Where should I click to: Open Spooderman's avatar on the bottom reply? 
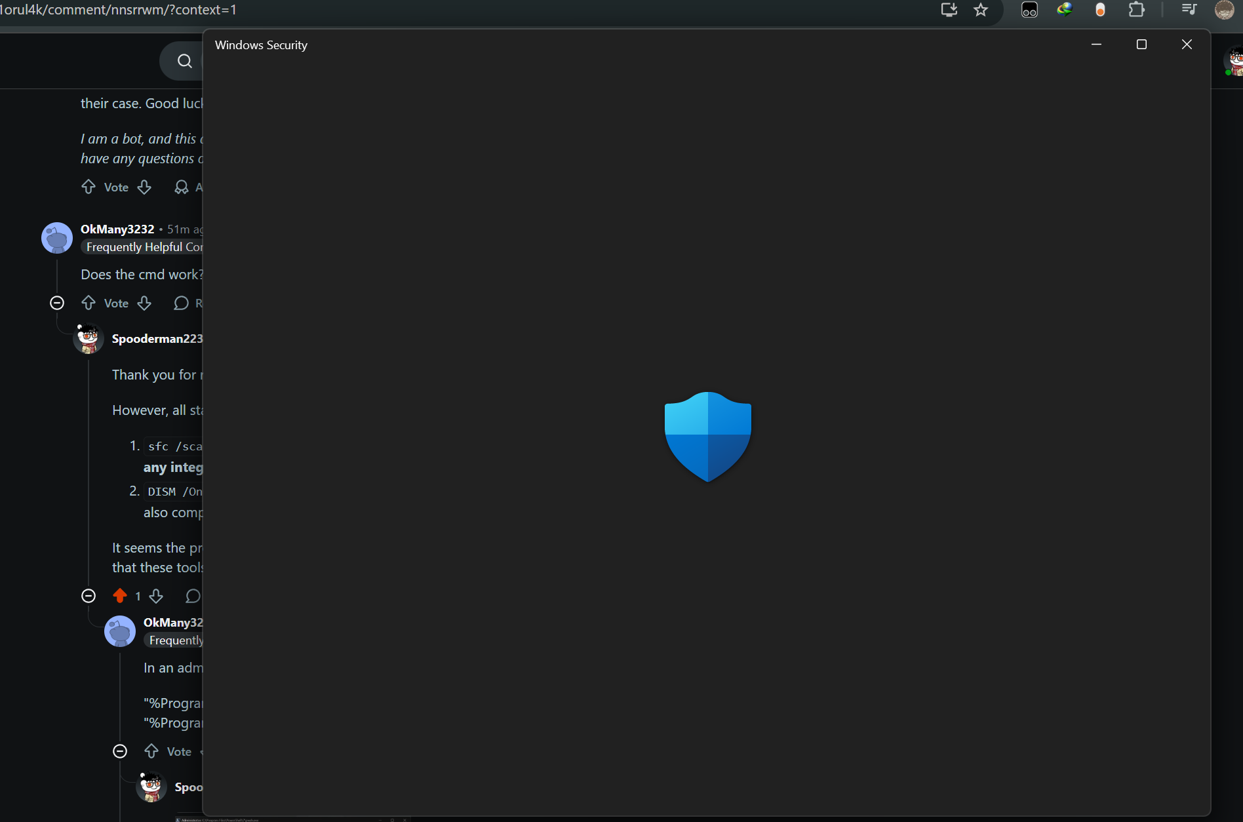[x=151, y=787]
